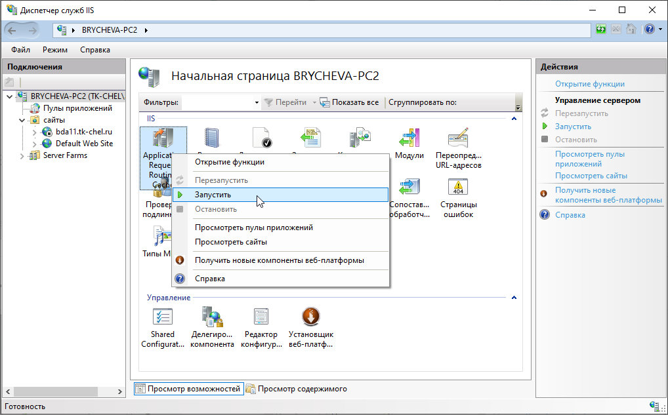Screen dimensions: 668x415
Task: Open the filter toolbar overflow arrow
Action: 518,108
